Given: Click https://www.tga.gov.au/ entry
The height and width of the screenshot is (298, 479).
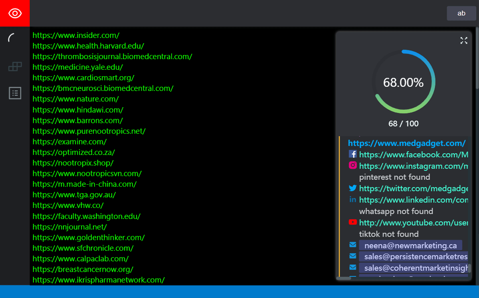Looking at the screenshot, I should tap(74, 195).
